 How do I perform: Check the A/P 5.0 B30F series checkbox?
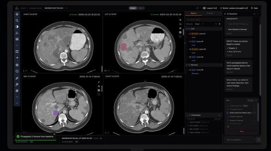[x=188, y=126]
